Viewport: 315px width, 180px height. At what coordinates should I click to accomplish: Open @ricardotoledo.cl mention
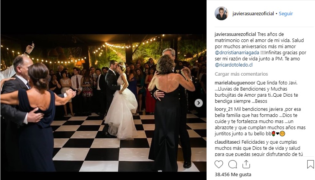pos(234,65)
